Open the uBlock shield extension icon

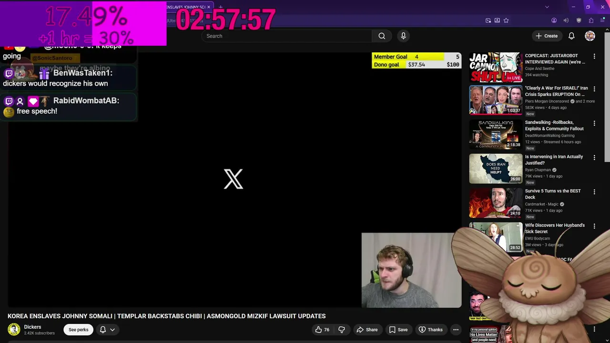click(x=579, y=20)
